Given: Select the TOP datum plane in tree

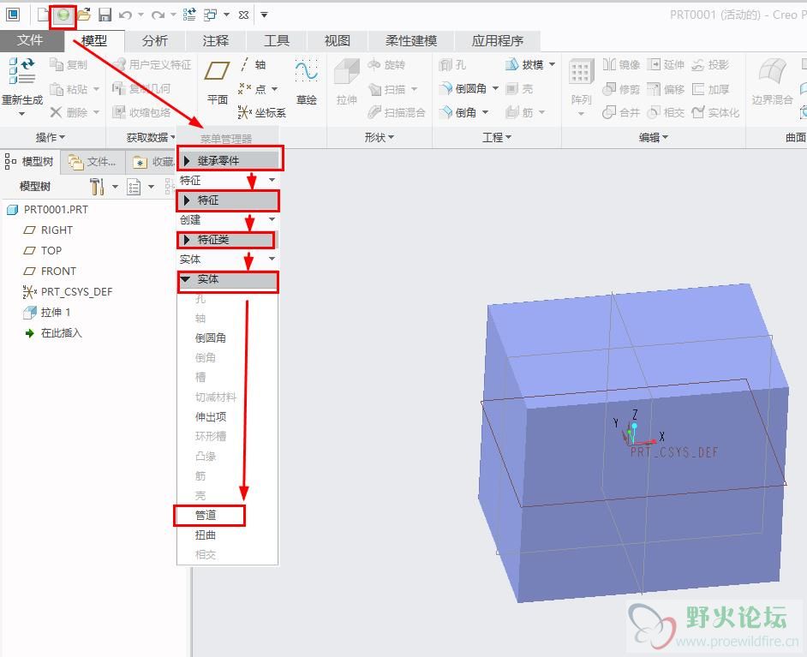Looking at the screenshot, I should point(43,251).
